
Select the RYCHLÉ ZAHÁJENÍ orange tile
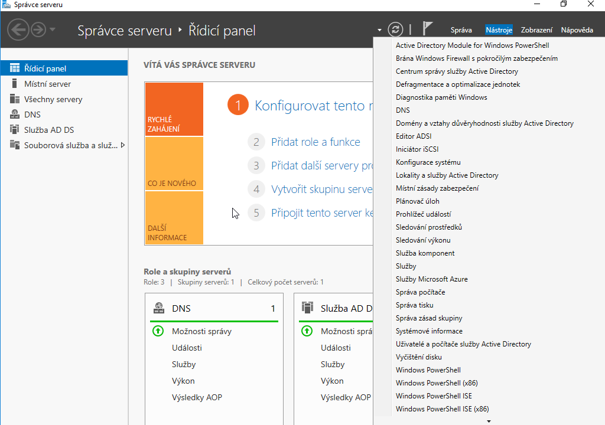pos(174,109)
